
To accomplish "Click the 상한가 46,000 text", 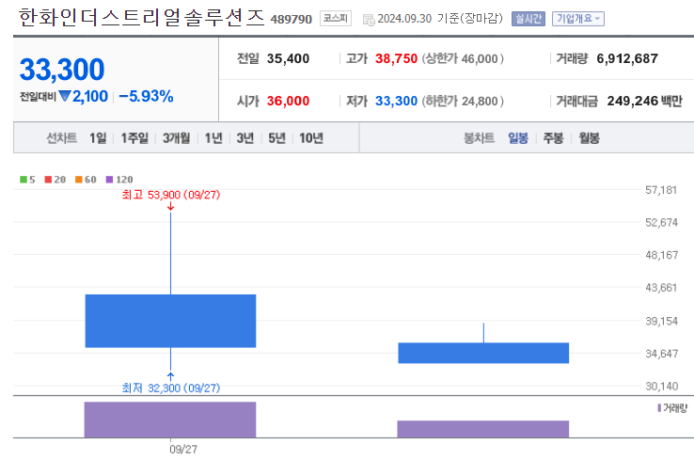I will [463, 58].
